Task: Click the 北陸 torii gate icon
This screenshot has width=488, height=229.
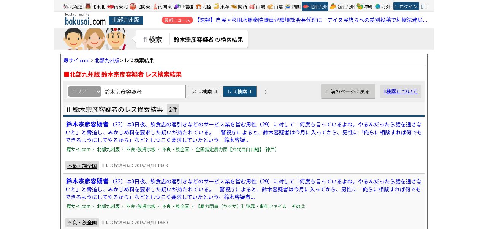Action: pyautogui.click(x=199, y=6)
